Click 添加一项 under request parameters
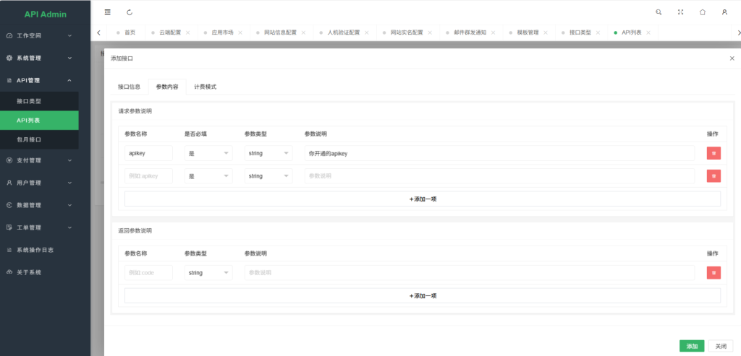741x356 pixels. click(x=423, y=199)
